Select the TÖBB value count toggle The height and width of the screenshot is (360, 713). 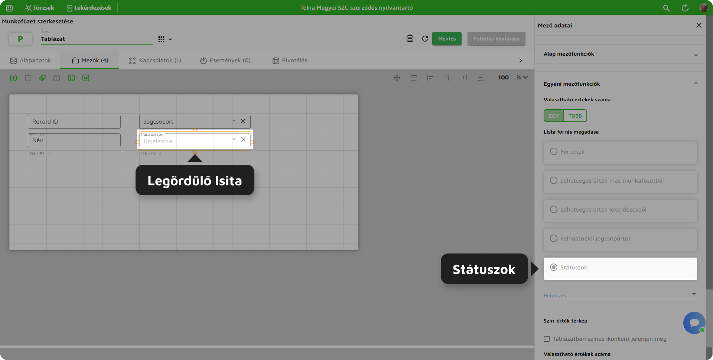[x=575, y=116]
